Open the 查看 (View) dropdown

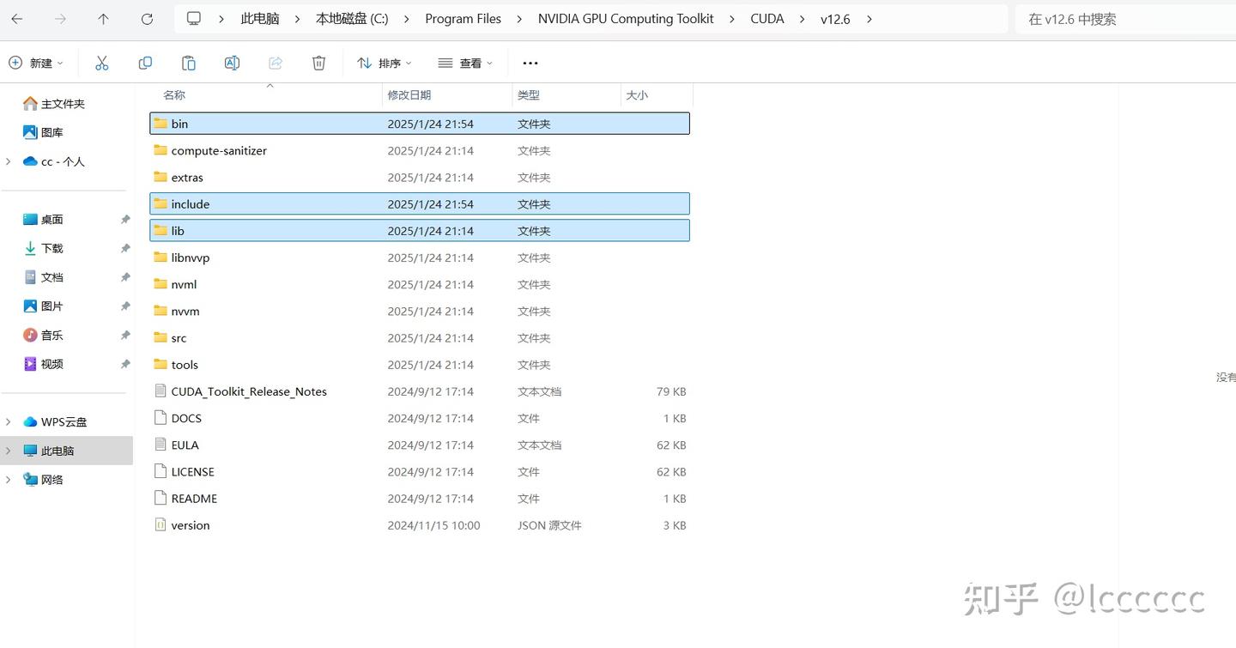pyautogui.click(x=464, y=62)
